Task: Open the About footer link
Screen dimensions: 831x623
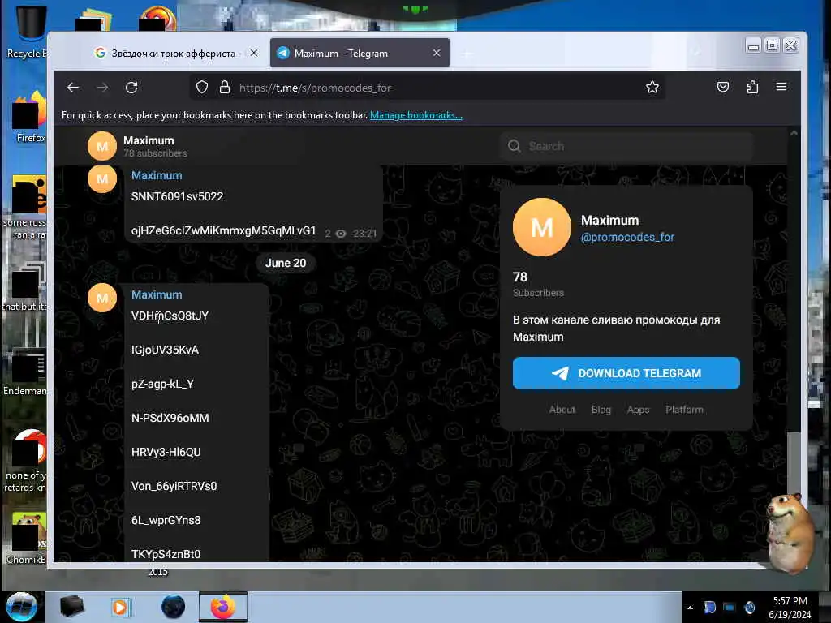Action: pos(562,410)
